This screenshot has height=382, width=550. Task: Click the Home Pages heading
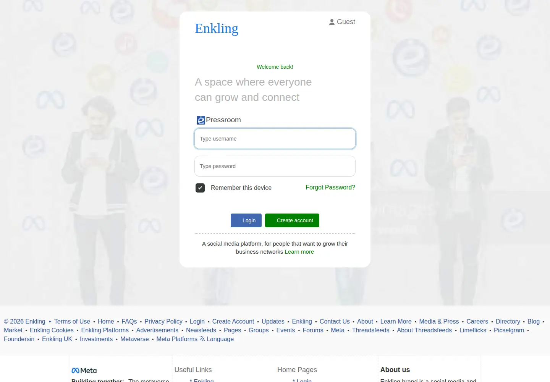[297, 370]
